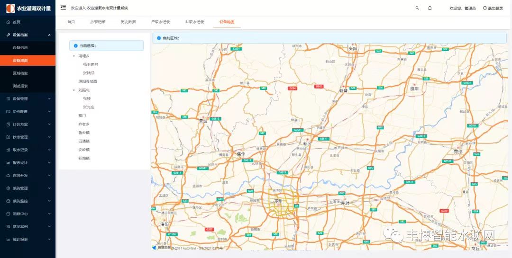Screen dimensions: 512x258
Task: Click the 统计报表 chart icon
Action: tap(8, 240)
